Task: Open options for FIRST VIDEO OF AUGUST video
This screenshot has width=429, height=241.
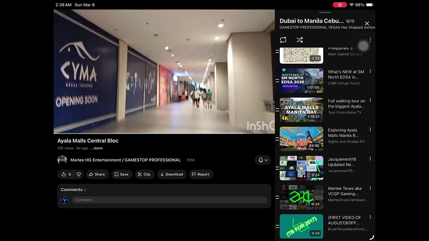Action: click(370, 217)
